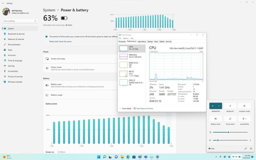Open Network & internet settings
This screenshot has width=256, height=160.
click(20, 39)
